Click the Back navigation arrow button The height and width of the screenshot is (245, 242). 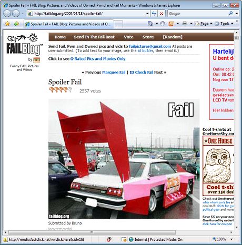point(7,14)
